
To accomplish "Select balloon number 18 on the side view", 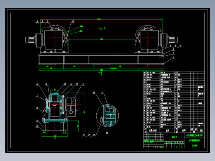I will click(x=37, y=108).
